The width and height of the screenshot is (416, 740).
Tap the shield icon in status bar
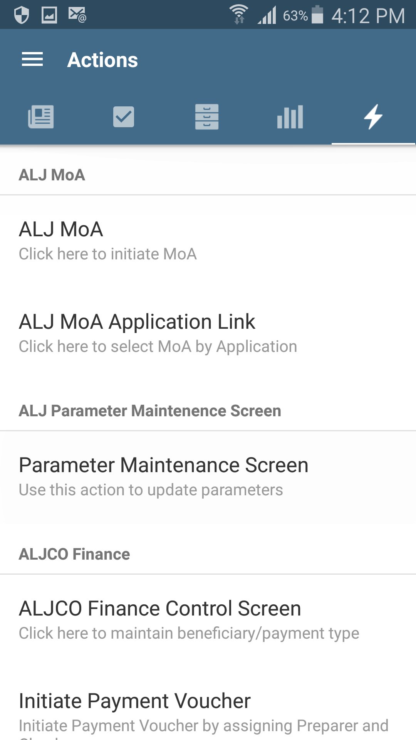point(22,15)
